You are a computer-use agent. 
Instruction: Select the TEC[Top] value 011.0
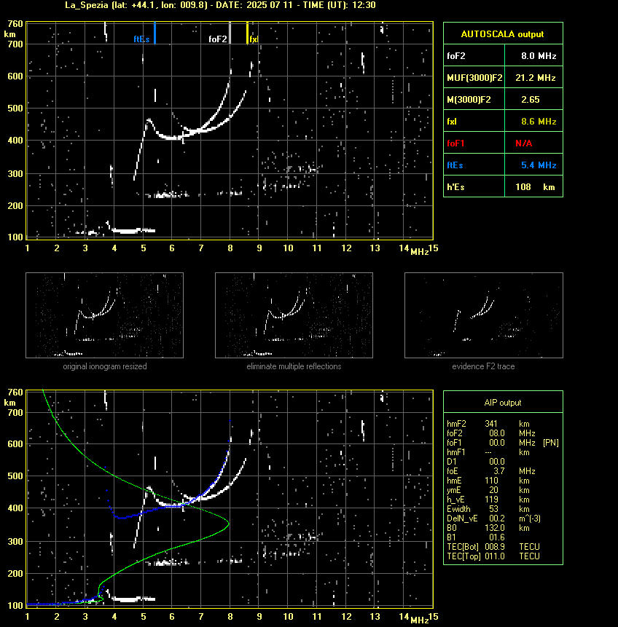[x=494, y=556]
